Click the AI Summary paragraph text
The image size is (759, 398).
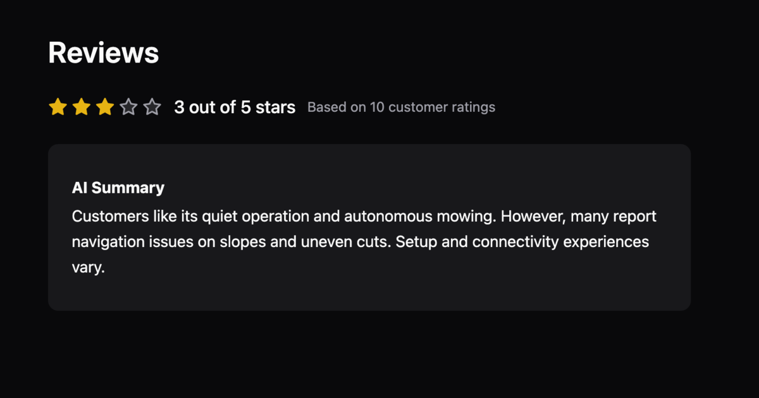click(x=364, y=241)
